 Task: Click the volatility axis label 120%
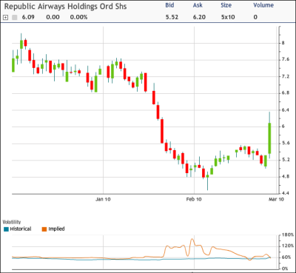pyautogui.click(x=288, y=246)
